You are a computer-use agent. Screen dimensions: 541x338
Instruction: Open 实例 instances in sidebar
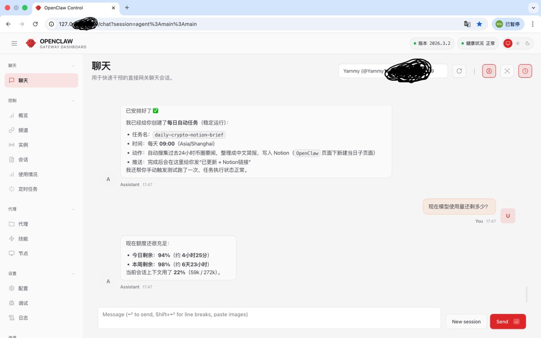(41, 145)
